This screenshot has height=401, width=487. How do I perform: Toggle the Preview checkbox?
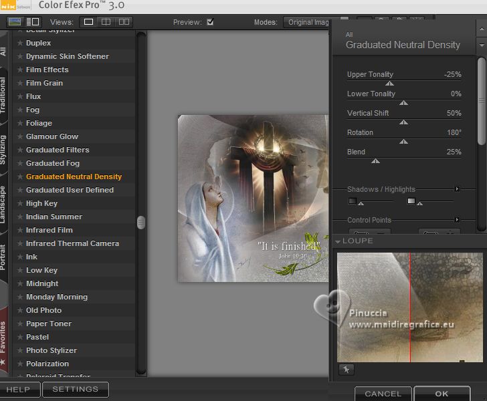[210, 22]
